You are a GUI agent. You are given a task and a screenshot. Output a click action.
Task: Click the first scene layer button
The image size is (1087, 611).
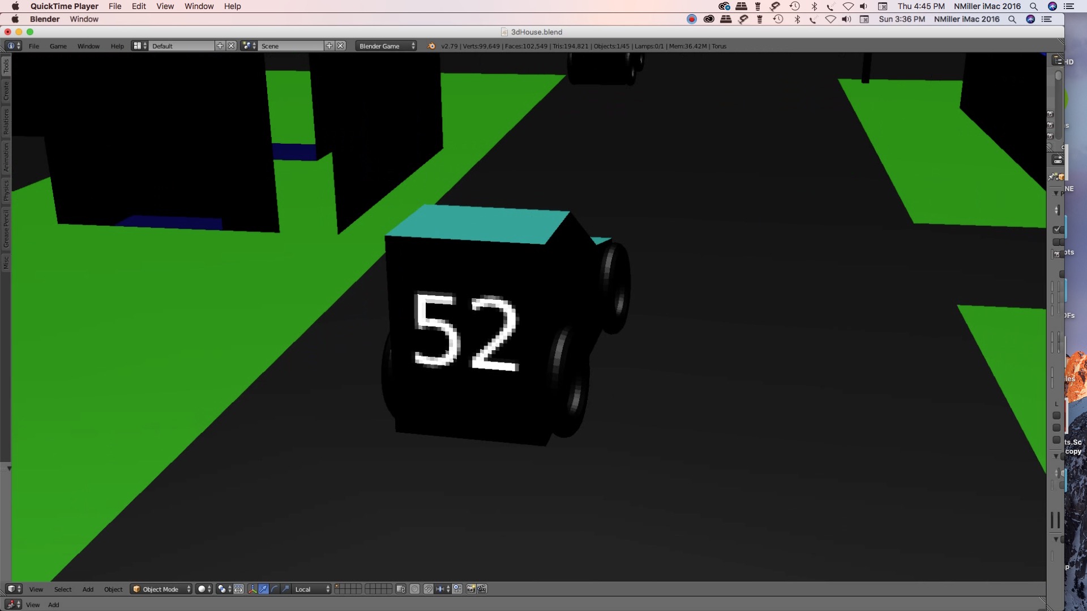click(338, 586)
